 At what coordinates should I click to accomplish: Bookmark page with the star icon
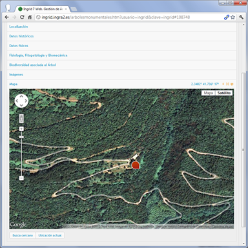pyautogui.click(x=232, y=17)
